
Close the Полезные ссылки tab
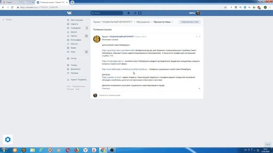(67, 3)
